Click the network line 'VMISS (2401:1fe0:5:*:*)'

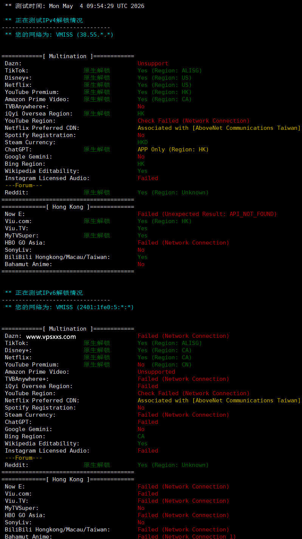(x=95, y=307)
